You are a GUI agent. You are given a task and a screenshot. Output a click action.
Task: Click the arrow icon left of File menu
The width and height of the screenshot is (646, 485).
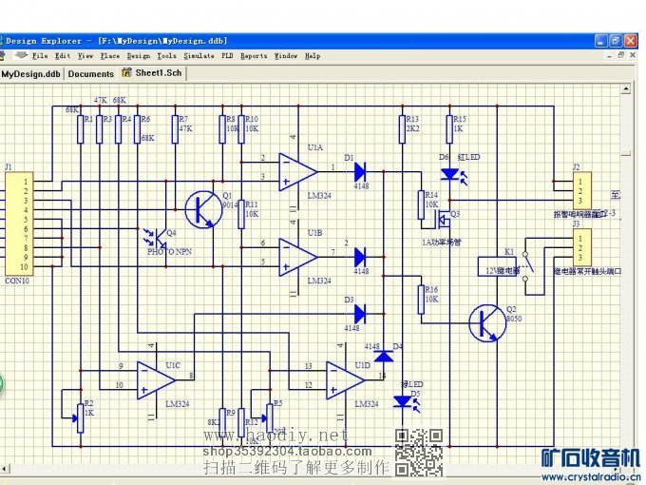22,56
